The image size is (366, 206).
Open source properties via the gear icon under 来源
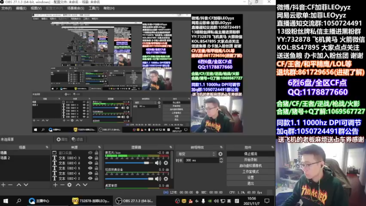coord(70,185)
